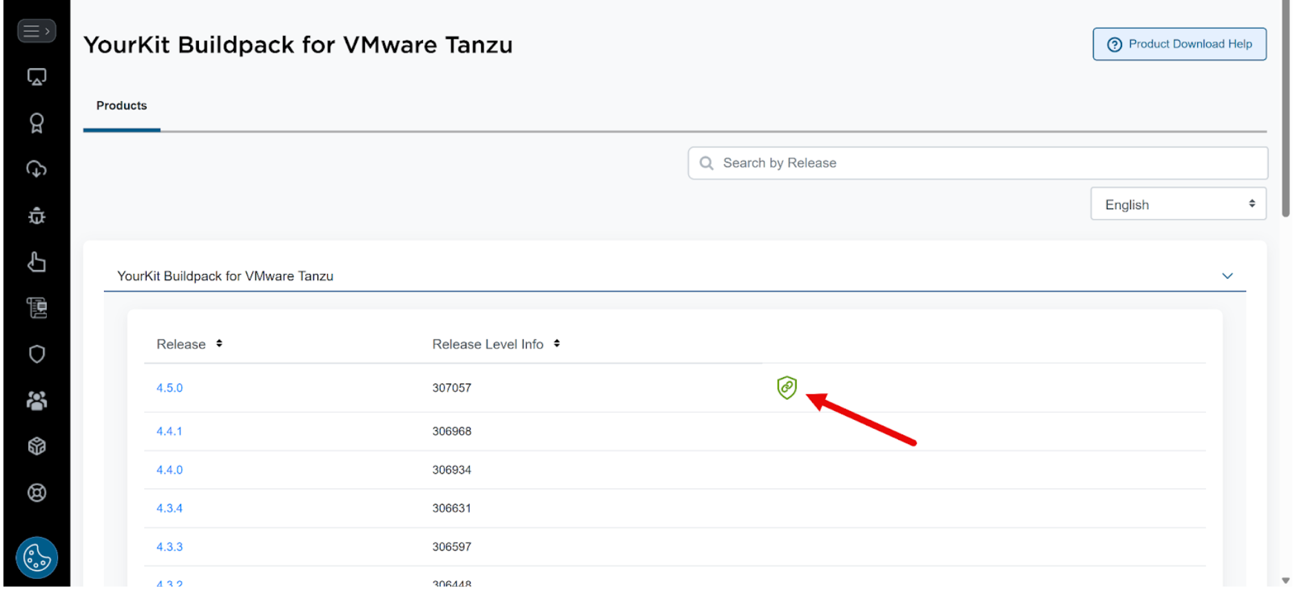Open the dashboard monitor icon in sidebar
This screenshot has height=590, width=1297.
(37, 77)
